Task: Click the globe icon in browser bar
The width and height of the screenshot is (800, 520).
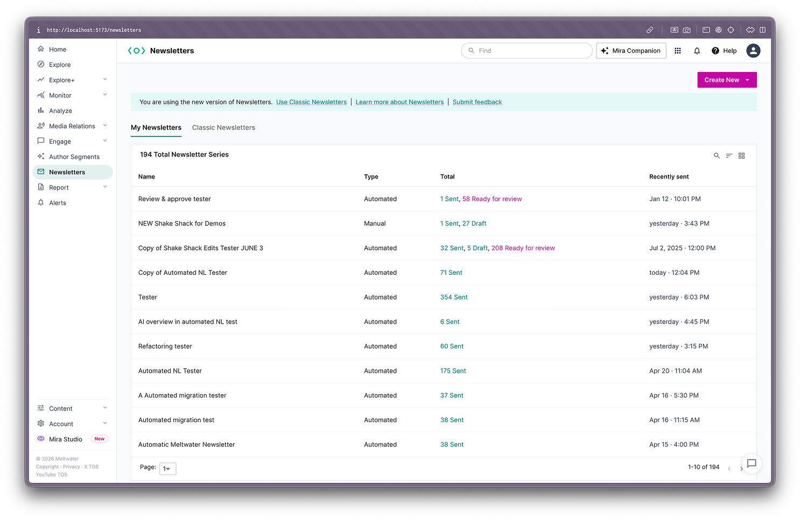Action: pyautogui.click(x=718, y=30)
